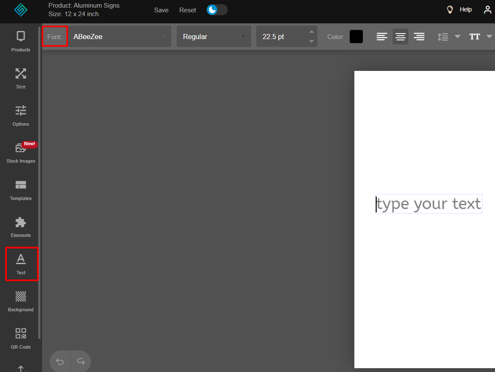Select the Background tool
Image resolution: width=495 pixels, height=372 pixels.
pos(20,301)
